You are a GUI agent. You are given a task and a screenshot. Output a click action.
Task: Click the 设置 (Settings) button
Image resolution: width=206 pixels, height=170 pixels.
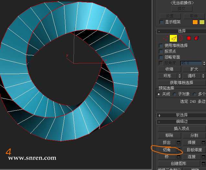click(x=170, y=16)
